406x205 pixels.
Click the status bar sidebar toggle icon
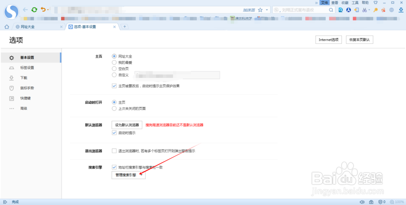coord(5,202)
